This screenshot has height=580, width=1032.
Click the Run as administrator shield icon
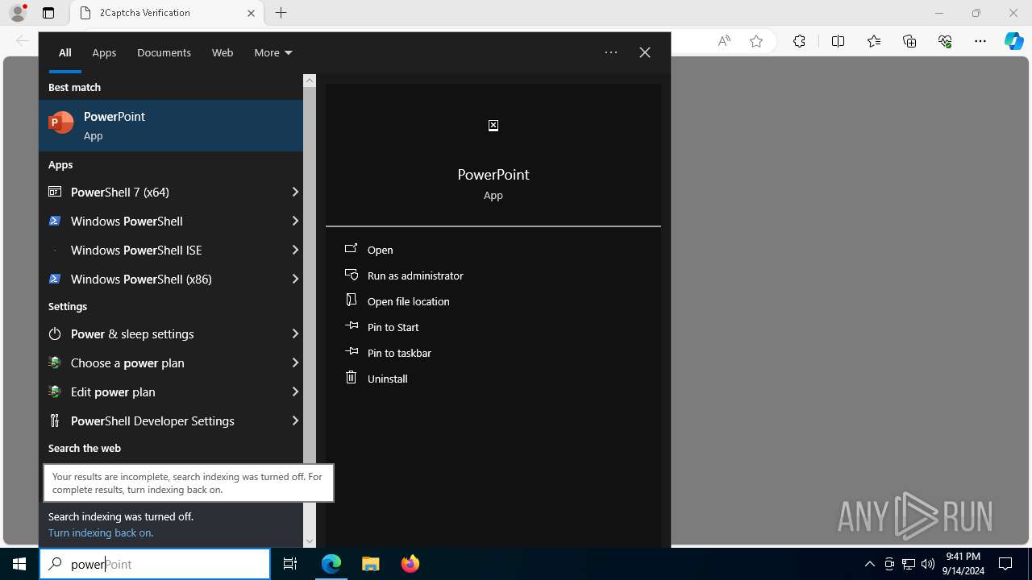(351, 275)
